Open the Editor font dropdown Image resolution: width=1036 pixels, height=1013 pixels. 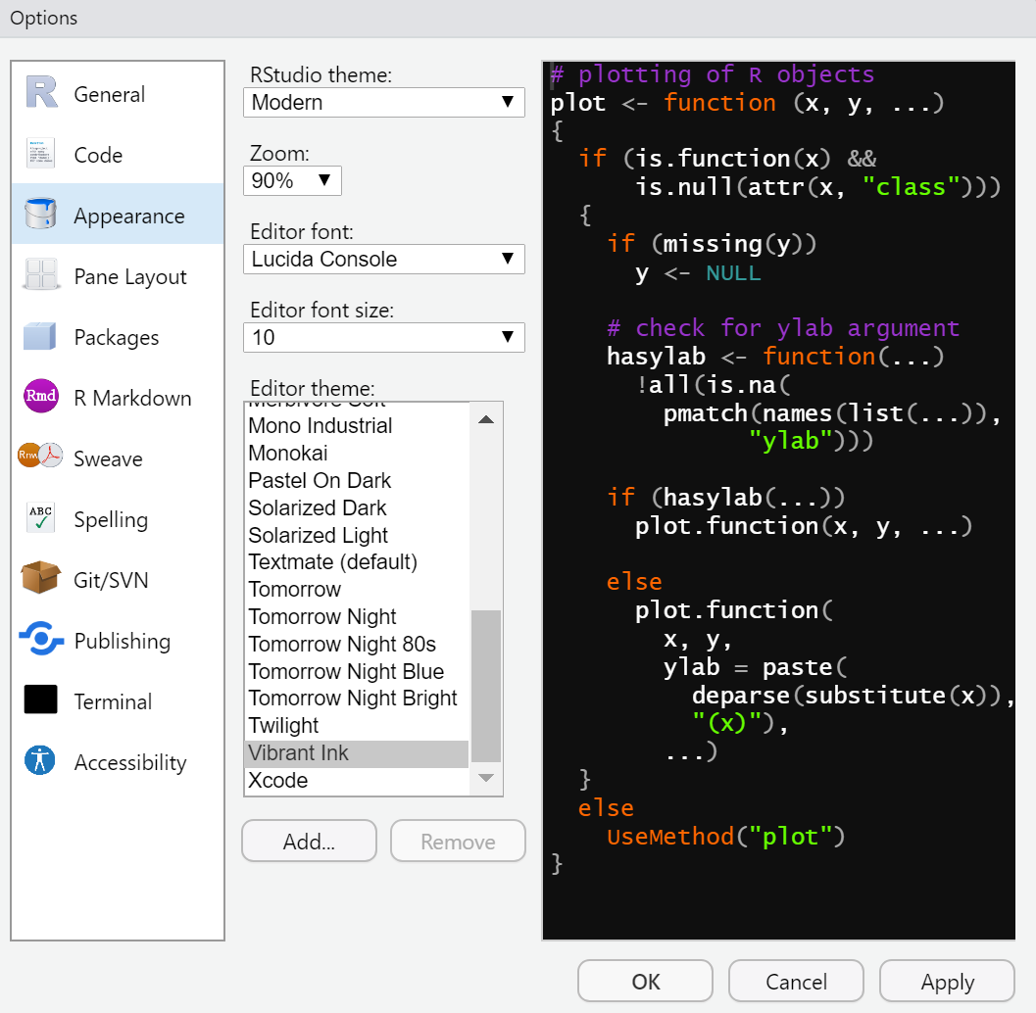tap(384, 259)
